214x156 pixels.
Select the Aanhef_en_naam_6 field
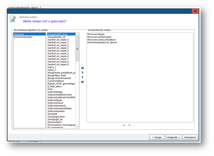point(61,56)
